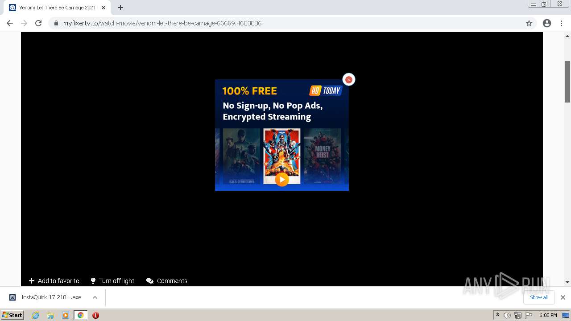This screenshot has width=571, height=321.
Task: Launch Windows Media Player from taskbar
Action: click(x=66, y=315)
